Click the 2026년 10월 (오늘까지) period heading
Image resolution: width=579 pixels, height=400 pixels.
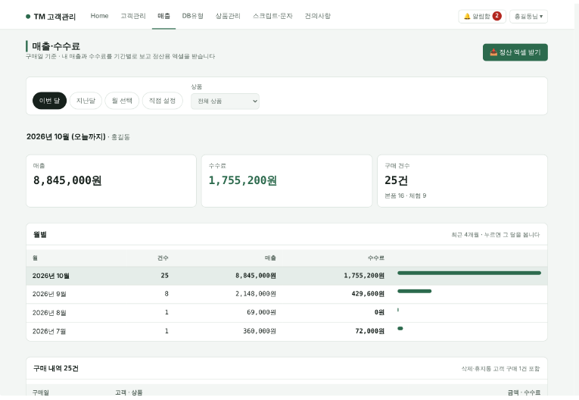pyautogui.click(x=66, y=137)
